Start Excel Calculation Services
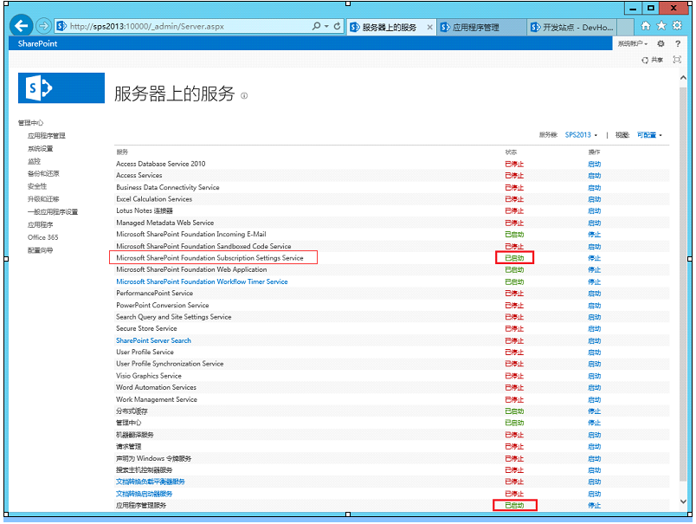This screenshot has height=524, width=696. click(x=595, y=199)
